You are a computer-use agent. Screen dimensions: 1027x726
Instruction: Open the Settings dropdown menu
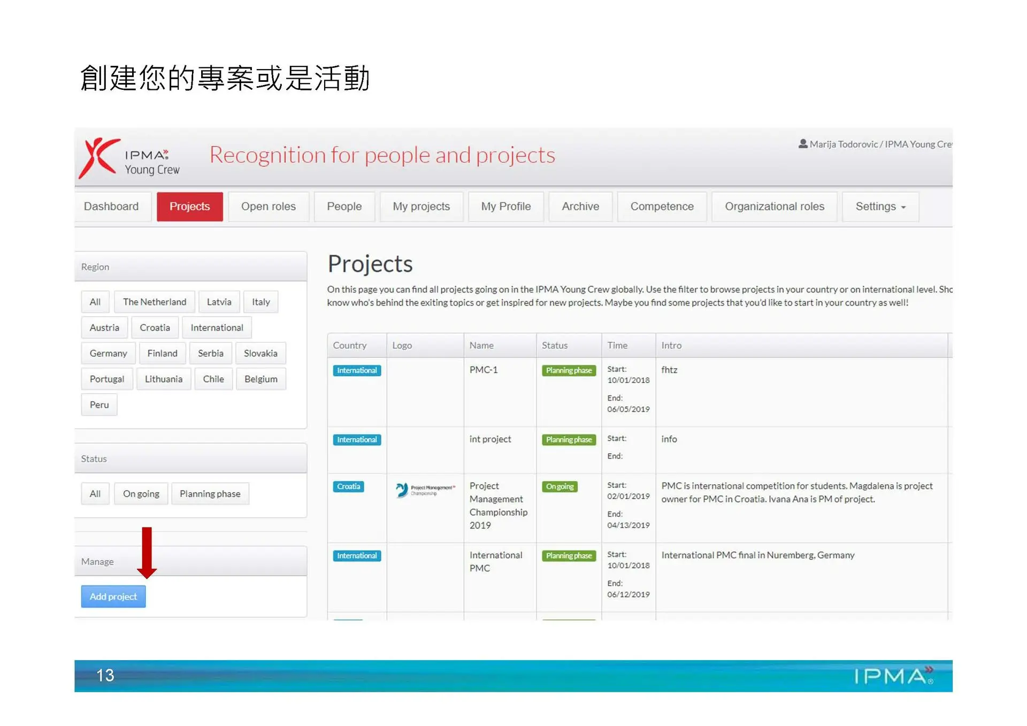tap(880, 207)
